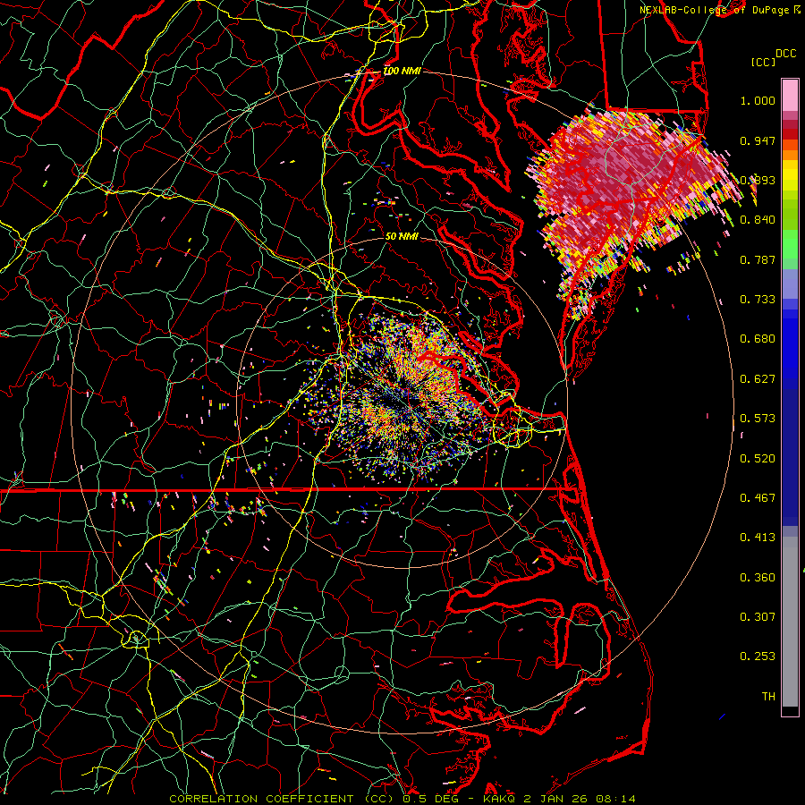Click the 0.787 scale label

758,259
